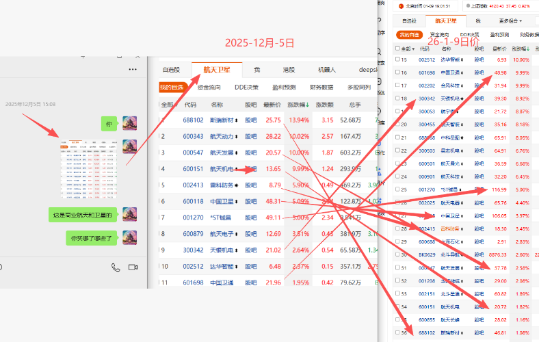The width and height of the screenshot is (539, 342).
Task: Click the '你买哪了哪些了' chat bubble
Action: [92, 238]
